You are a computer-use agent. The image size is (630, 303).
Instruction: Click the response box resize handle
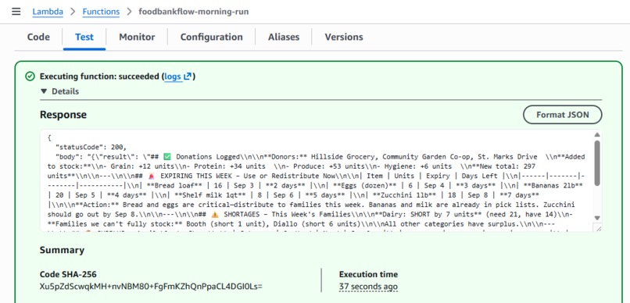(598, 228)
